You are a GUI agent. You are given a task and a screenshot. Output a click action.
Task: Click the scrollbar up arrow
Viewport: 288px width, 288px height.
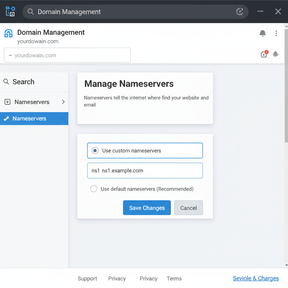(x=286, y=26)
